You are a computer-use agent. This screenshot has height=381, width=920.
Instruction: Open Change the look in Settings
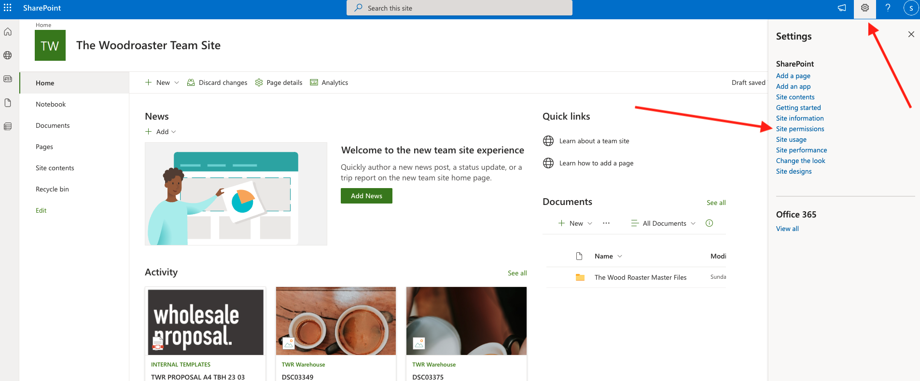click(800, 161)
